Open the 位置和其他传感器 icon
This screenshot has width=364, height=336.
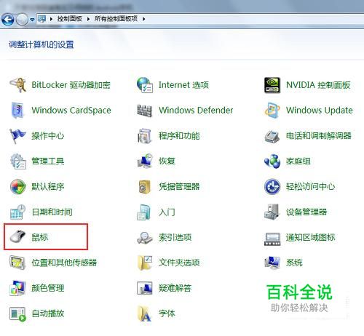pyautogui.click(x=17, y=263)
